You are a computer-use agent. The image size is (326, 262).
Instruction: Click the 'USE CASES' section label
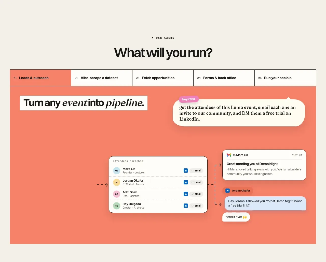pos(165,38)
